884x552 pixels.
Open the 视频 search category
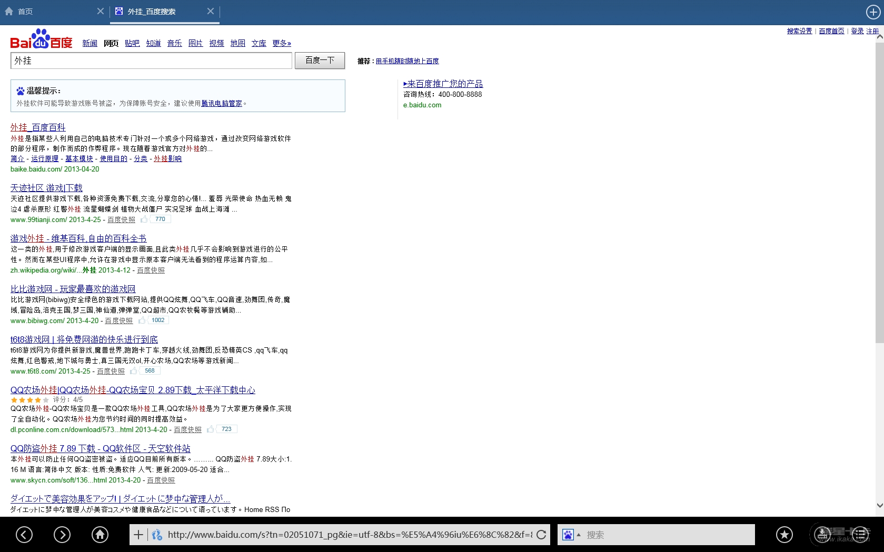216,43
